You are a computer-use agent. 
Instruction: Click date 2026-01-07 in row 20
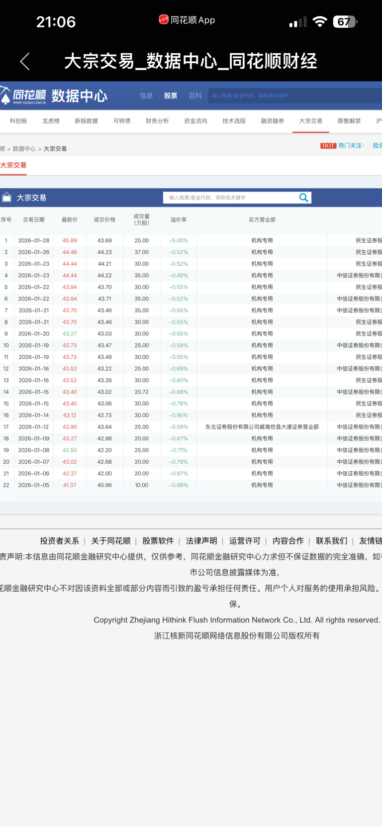tap(34, 462)
